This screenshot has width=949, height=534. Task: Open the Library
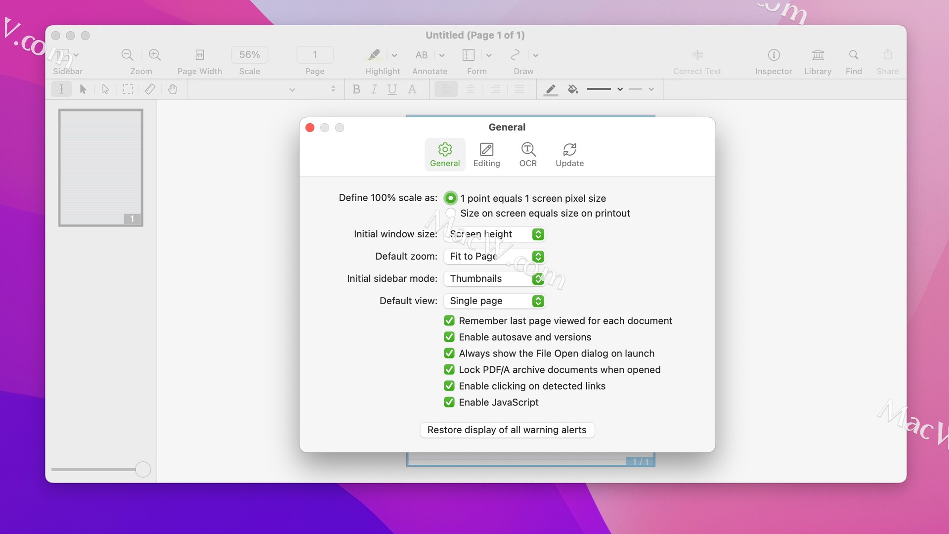click(818, 55)
